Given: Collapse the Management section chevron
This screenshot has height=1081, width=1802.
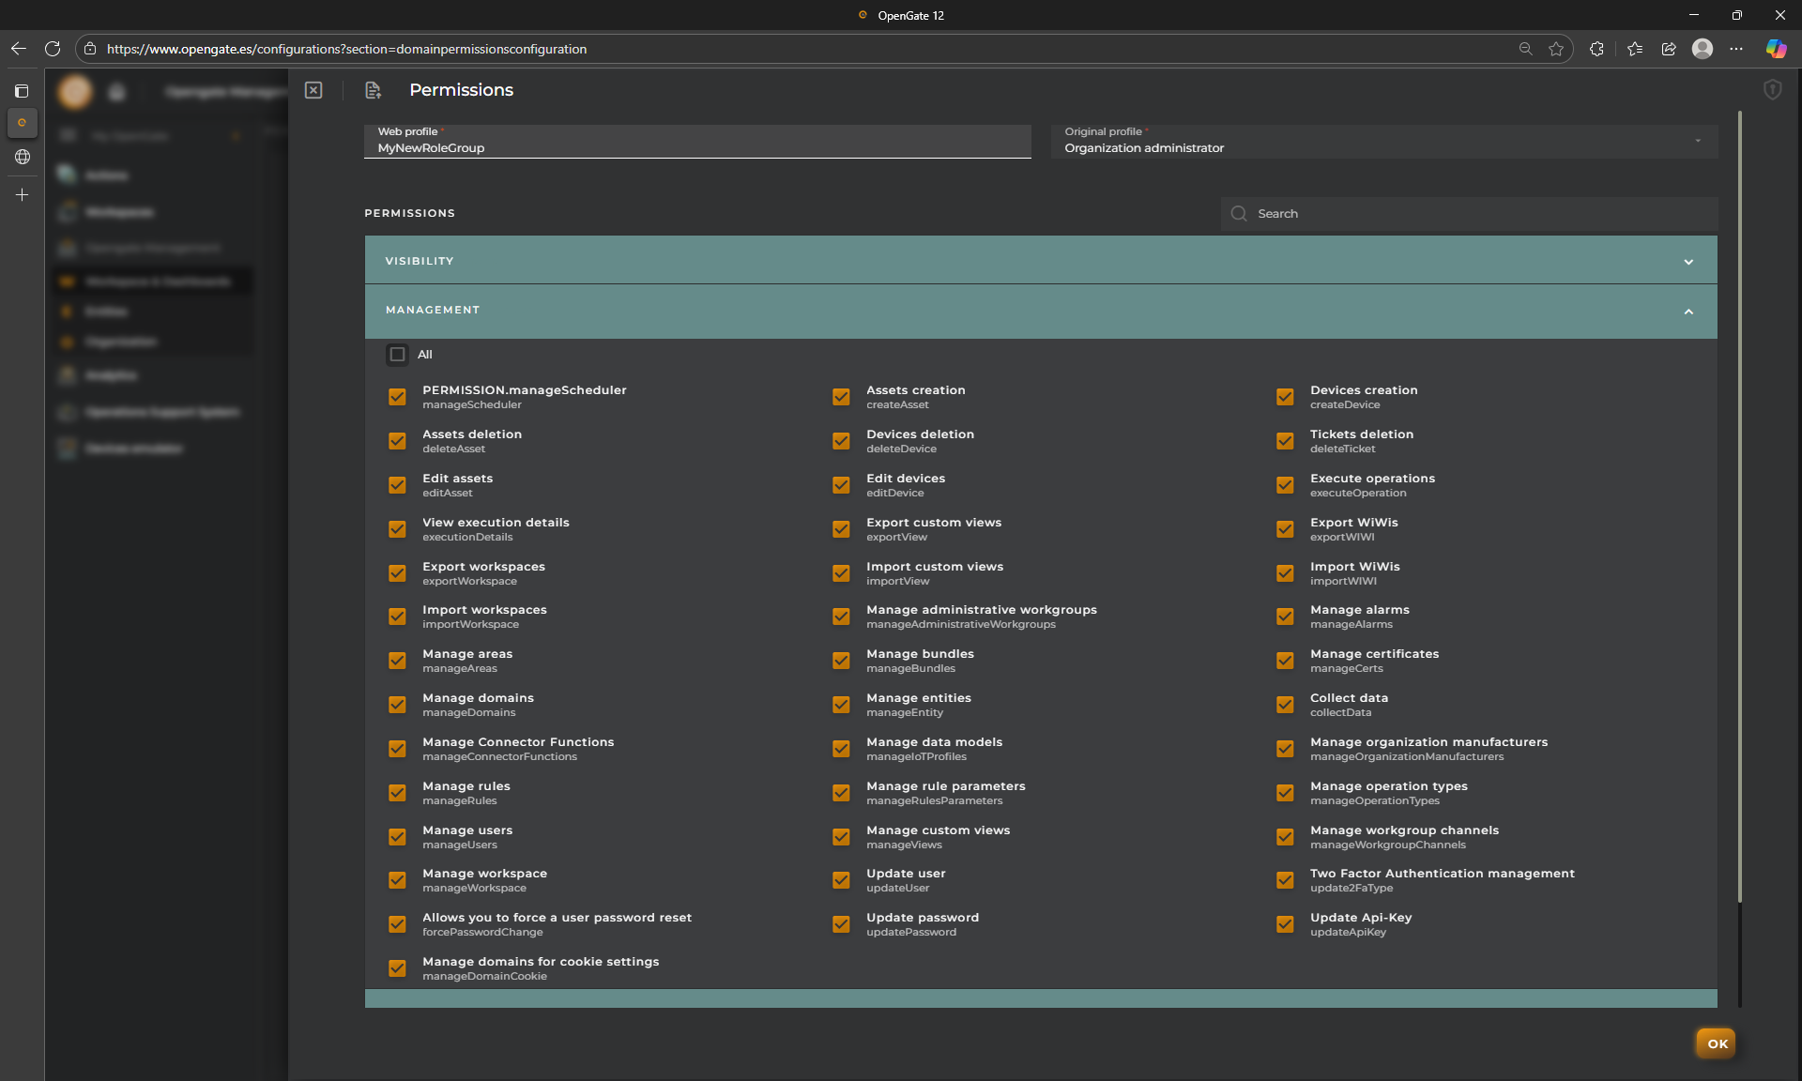Looking at the screenshot, I should pyautogui.click(x=1688, y=312).
